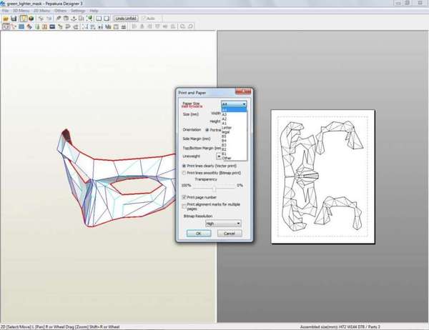Screen dimensions: 429x330
Task: Select Print lines smoothly (Bitmap print)
Action: [184, 173]
